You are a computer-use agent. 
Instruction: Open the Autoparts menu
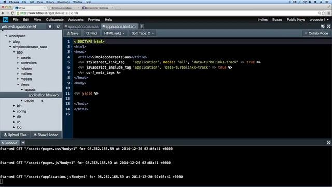point(76,20)
